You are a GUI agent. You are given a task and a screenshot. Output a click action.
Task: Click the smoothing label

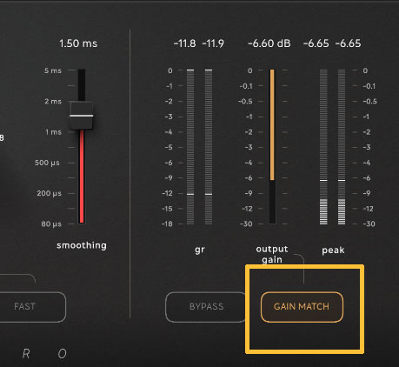(x=82, y=245)
